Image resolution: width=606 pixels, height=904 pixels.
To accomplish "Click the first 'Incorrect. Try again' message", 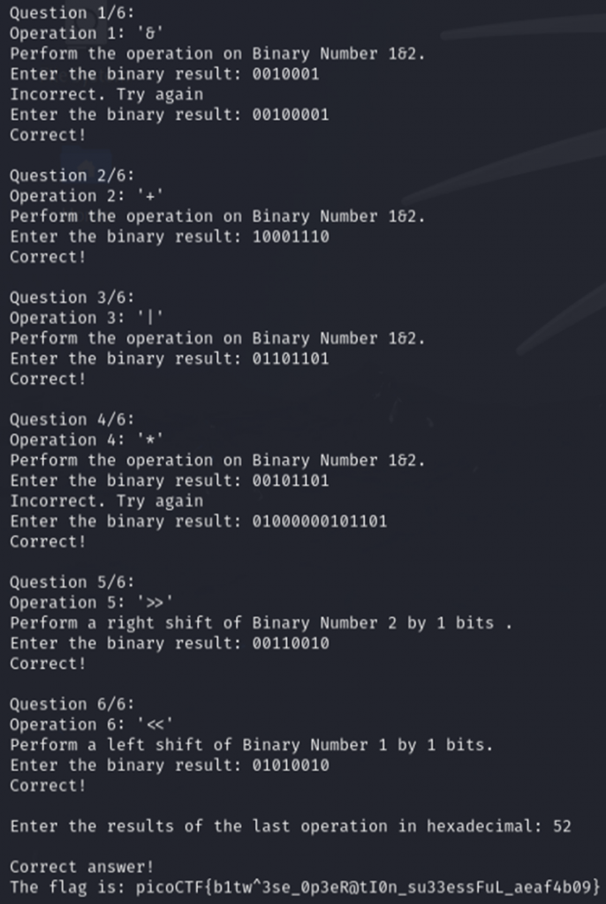I will 106,94.
